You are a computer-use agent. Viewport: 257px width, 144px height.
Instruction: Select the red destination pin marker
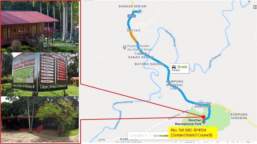click(203, 117)
